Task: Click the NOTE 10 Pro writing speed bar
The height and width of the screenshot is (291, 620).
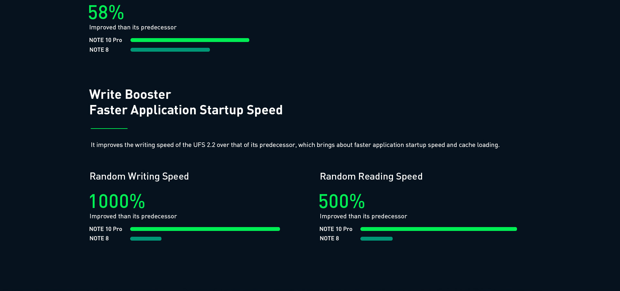Action: tap(205, 229)
